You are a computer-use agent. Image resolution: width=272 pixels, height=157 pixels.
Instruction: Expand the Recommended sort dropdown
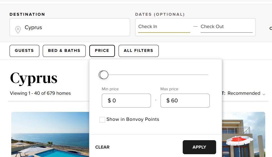tap(246, 93)
